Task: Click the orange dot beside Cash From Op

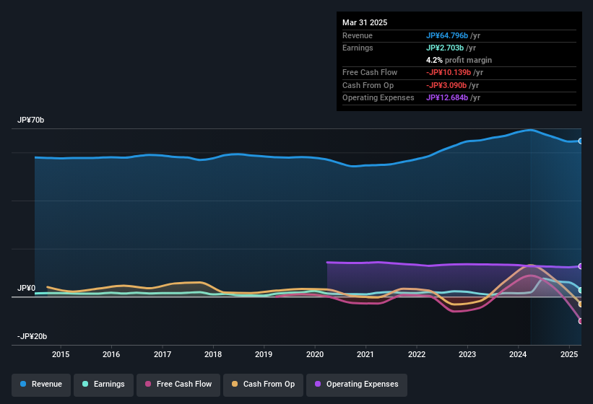Action: 233,384
